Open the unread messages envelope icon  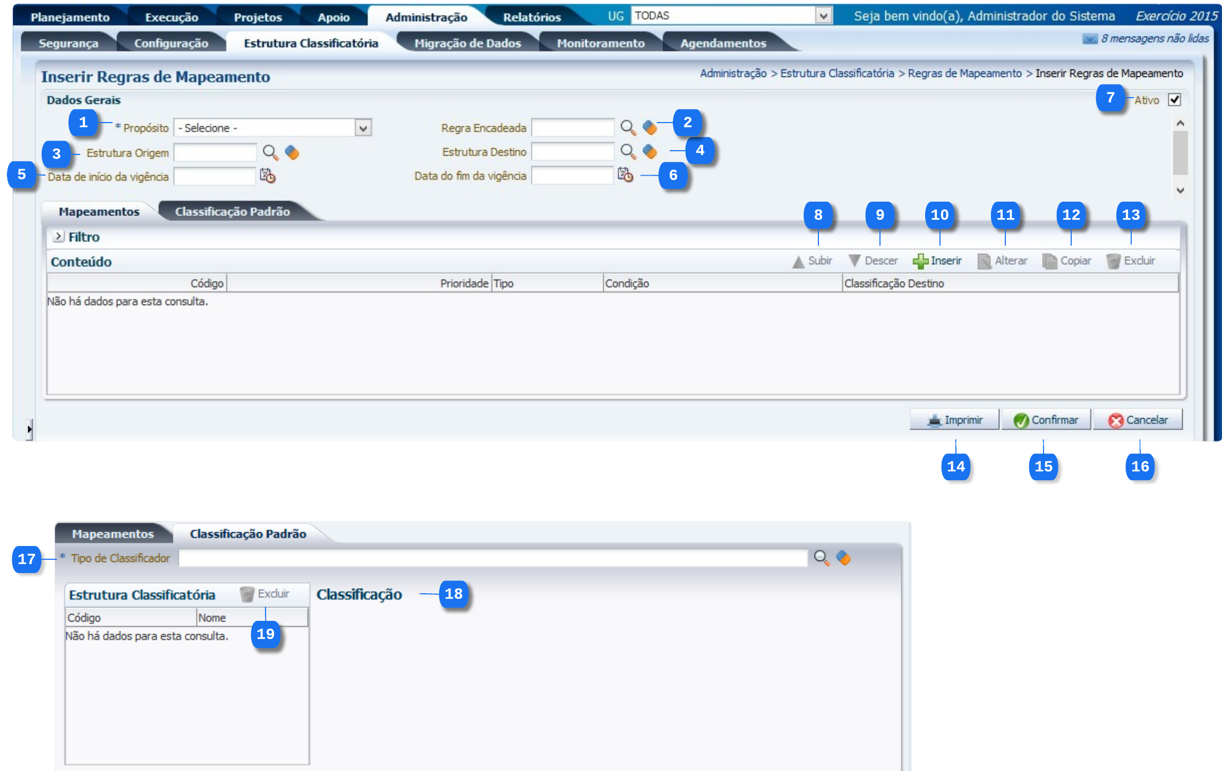pyautogui.click(x=1090, y=39)
